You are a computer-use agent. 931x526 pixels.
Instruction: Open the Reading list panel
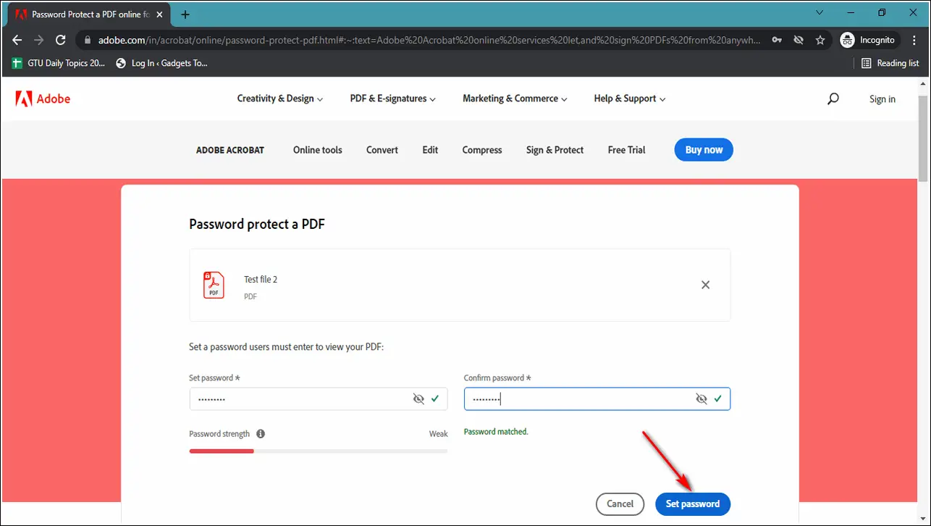(x=890, y=63)
